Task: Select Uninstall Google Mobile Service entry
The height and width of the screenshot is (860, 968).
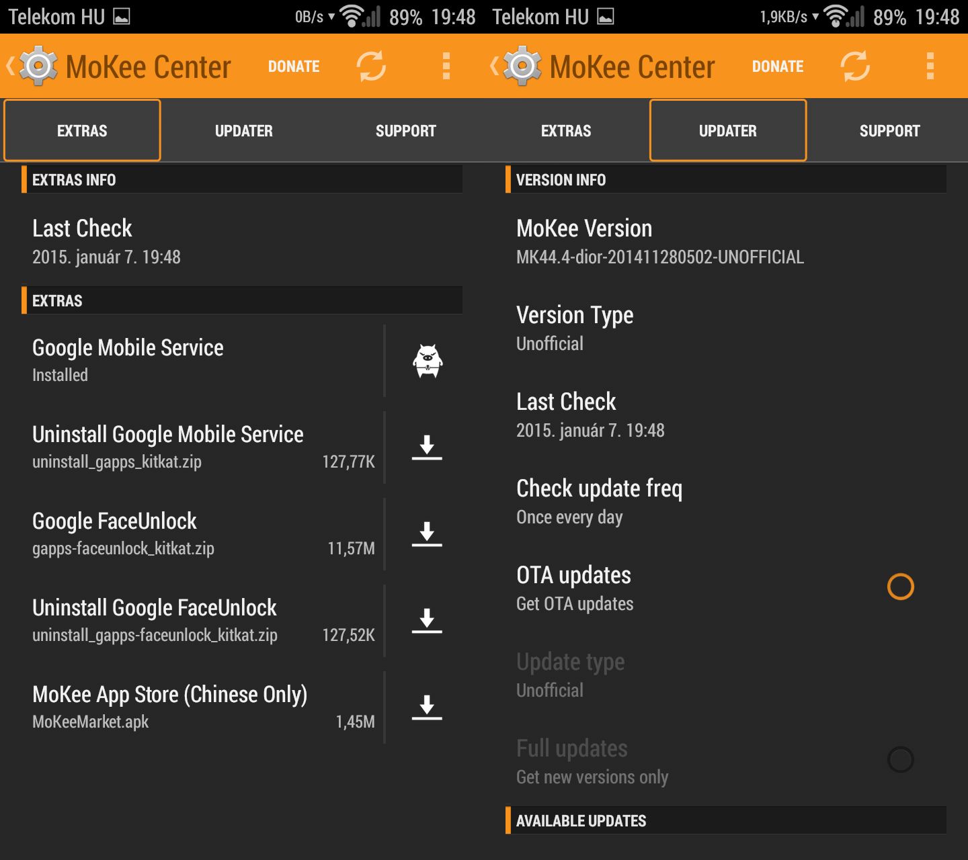Action: pos(202,447)
